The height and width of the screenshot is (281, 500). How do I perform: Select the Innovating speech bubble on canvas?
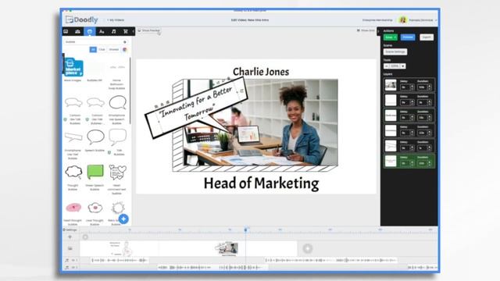[196, 108]
